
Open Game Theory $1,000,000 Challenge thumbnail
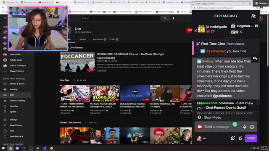coord(105,93)
